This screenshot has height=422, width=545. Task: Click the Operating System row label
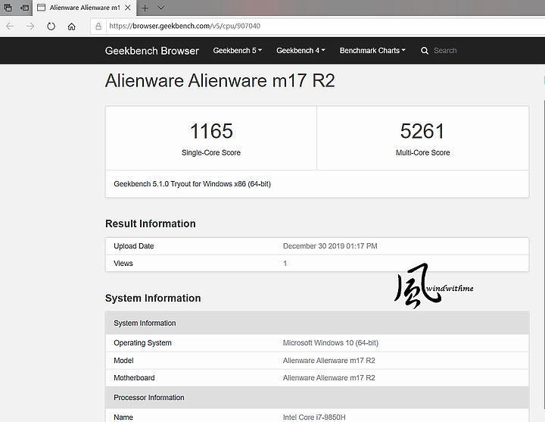[x=142, y=343]
